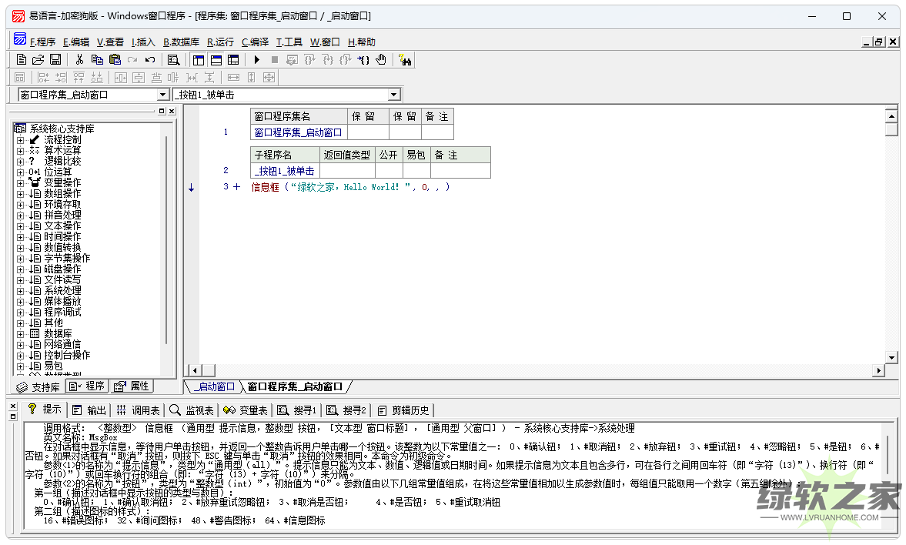Close the support library side panel
Image resolution: width=906 pixels, height=545 pixels.
[171, 112]
